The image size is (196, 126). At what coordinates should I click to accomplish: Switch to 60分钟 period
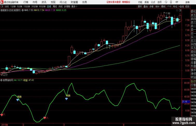[x=42, y=6]
